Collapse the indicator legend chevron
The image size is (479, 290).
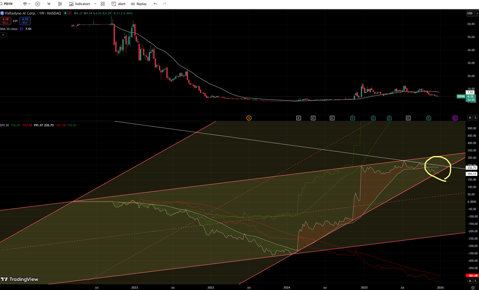click(x=3, y=35)
